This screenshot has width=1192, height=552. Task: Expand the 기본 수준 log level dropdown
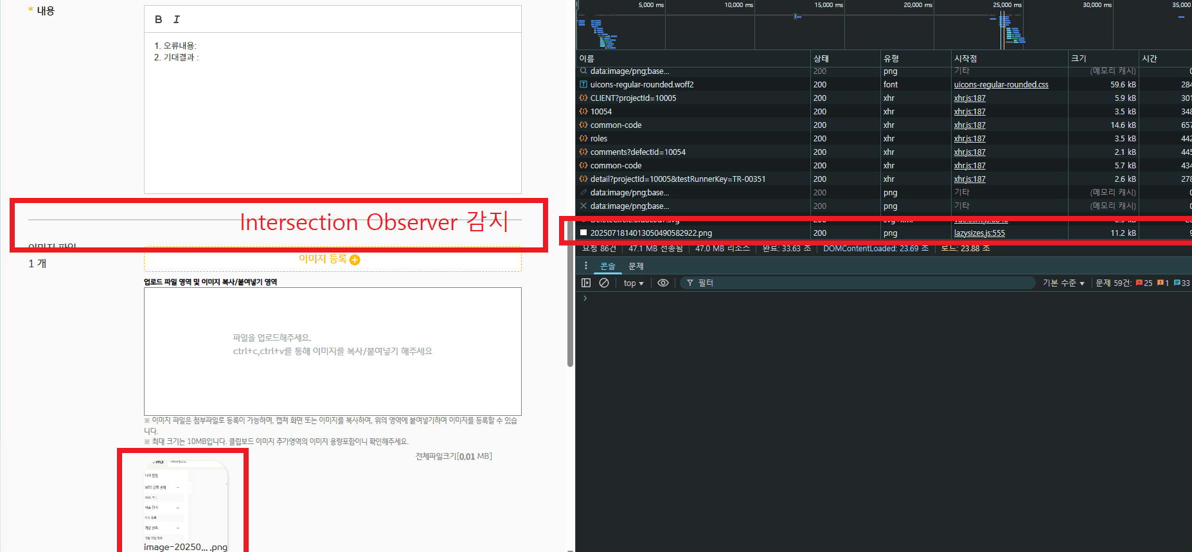(1063, 283)
